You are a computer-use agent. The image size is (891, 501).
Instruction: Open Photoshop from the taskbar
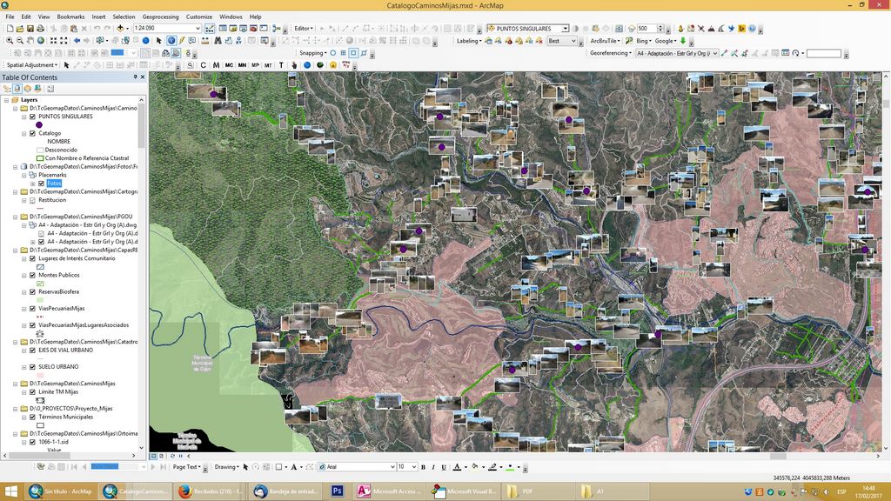(337, 491)
